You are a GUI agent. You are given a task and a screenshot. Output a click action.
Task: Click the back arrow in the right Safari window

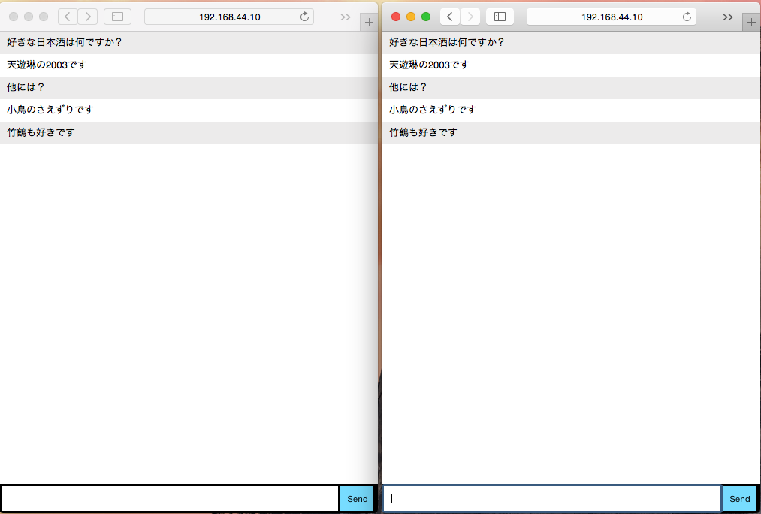[x=450, y=17]
